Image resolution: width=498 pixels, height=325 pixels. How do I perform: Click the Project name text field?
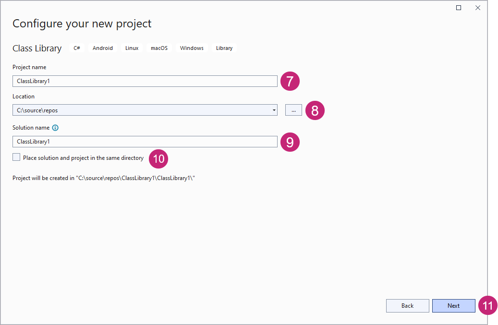click(x=144, y=81)
